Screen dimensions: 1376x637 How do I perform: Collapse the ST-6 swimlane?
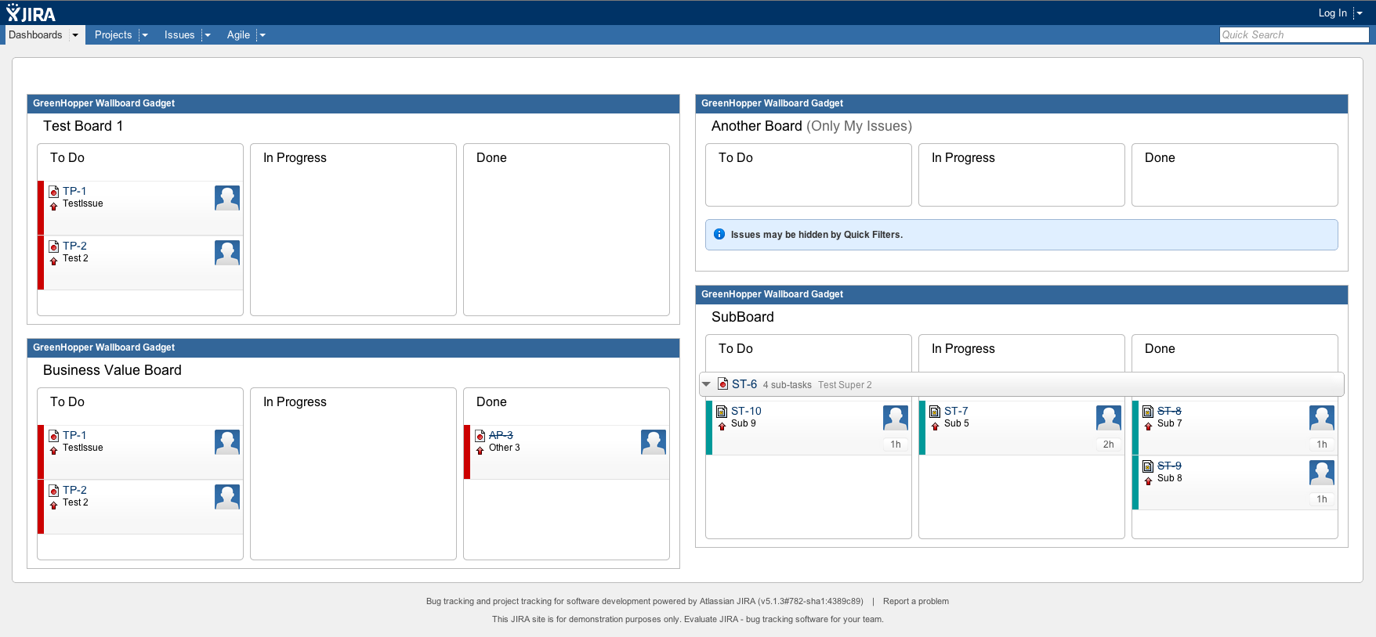point(707,384)
